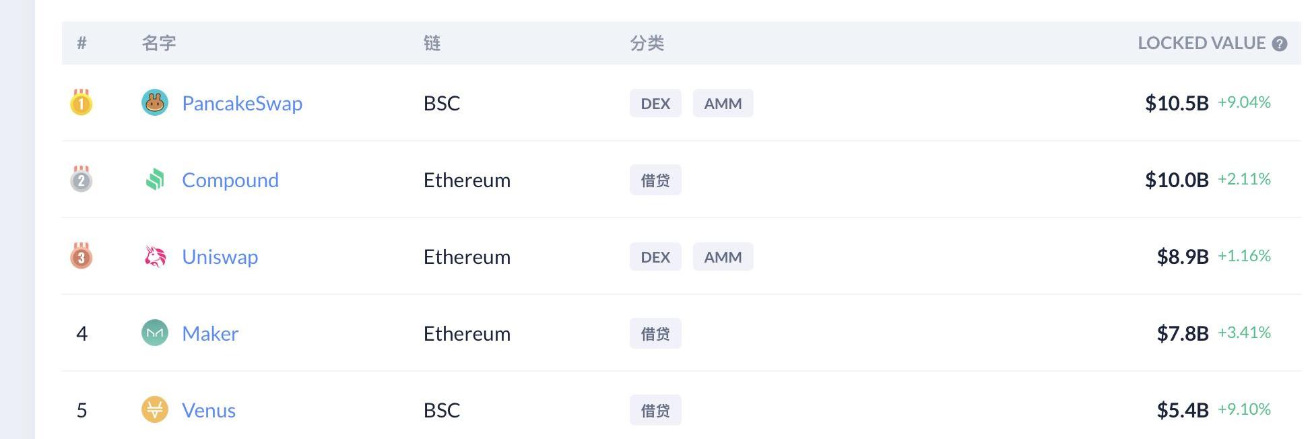The width and height of the screenshot is (1312, 439).
Task: Click the teal Maker logo icon
Action: [x=155, y=333]
